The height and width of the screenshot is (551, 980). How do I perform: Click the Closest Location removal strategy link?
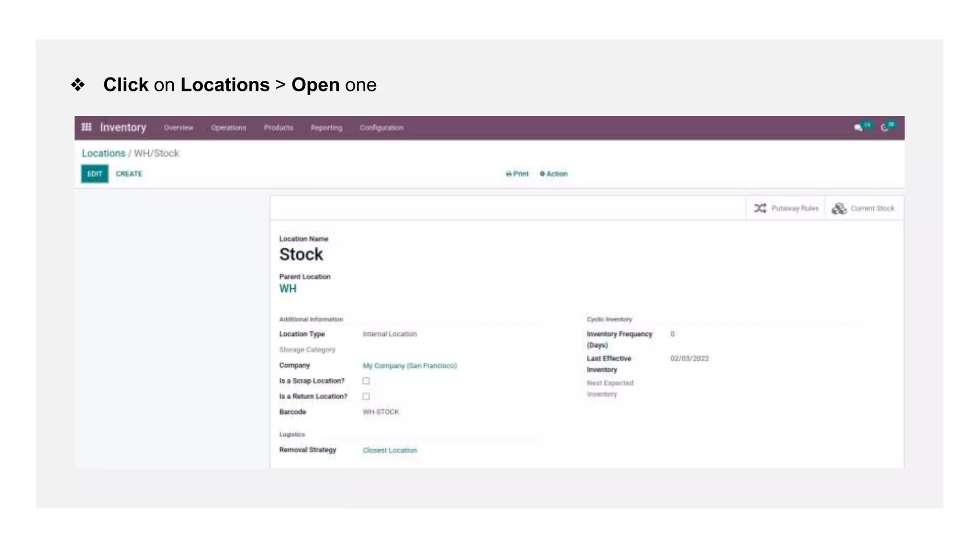coord(390,450)
